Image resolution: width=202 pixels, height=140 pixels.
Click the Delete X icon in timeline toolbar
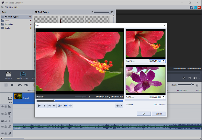[12, 85]
